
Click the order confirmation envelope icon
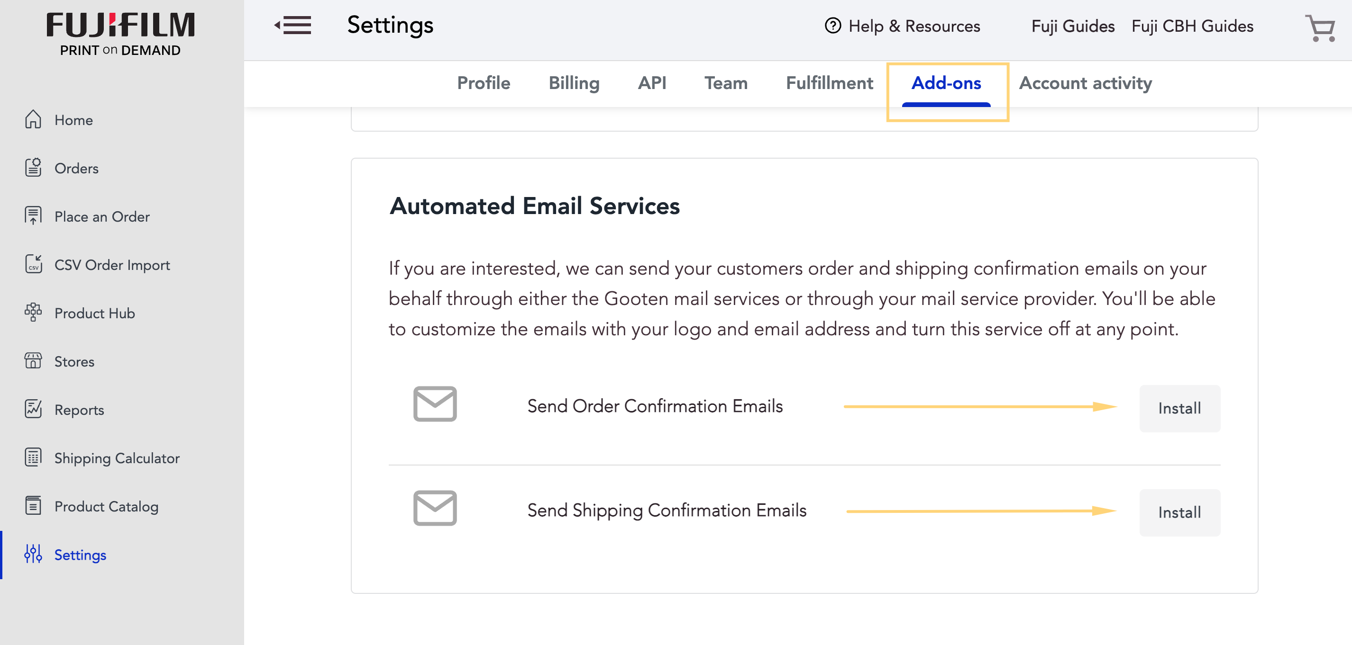(x=435, y=404)
